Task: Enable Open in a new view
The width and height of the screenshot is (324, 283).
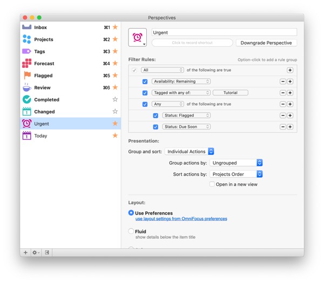Action: [x=212, y=184]
